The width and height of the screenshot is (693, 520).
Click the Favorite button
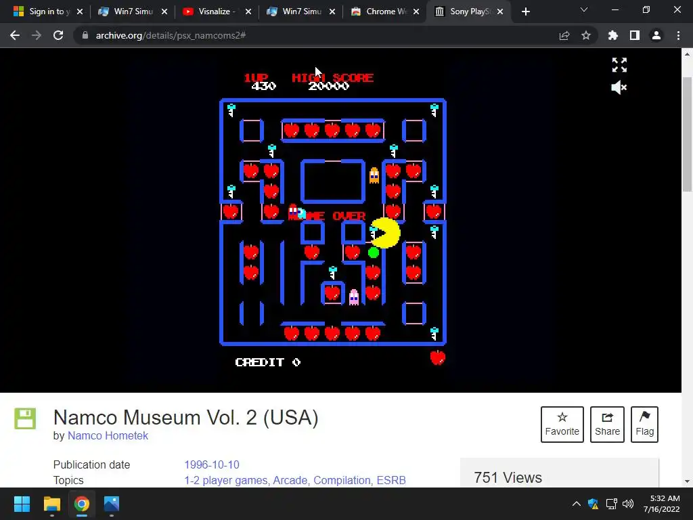coord(562,424)
